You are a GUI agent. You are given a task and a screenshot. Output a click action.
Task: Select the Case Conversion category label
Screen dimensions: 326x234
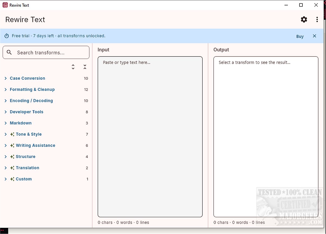click(28, 78)
